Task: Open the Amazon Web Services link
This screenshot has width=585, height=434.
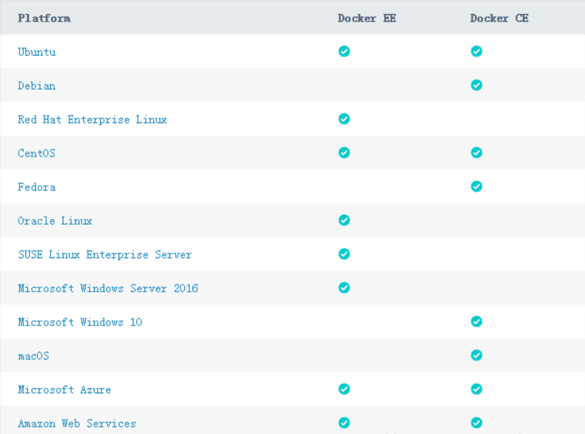Action: pos(77,423)
